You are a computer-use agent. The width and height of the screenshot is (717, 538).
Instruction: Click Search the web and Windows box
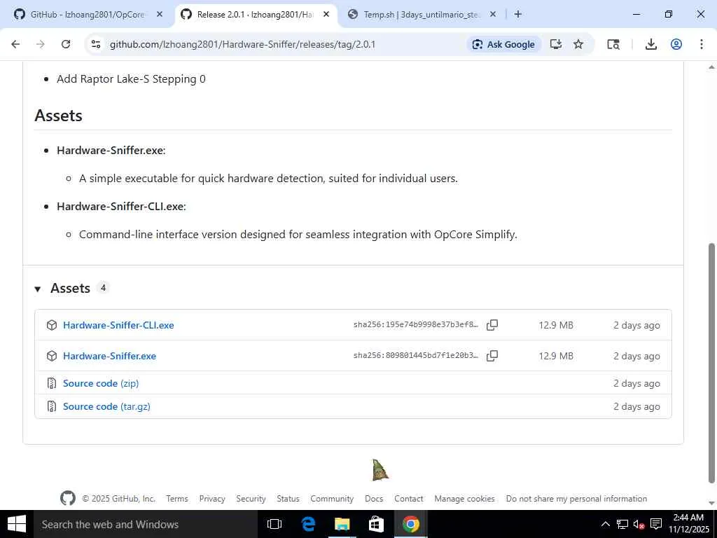click(x=145, y=524)
